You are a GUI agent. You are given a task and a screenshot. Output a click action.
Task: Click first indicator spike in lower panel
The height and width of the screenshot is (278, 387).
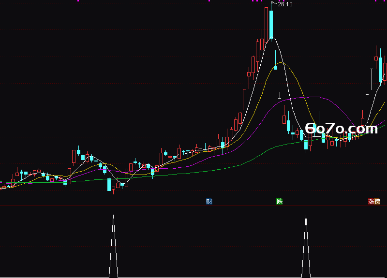(x=114, y=246)
